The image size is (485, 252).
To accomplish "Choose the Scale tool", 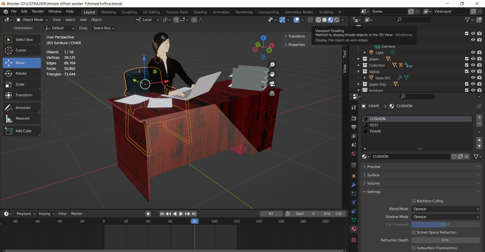I will click(x=22, y=84).
